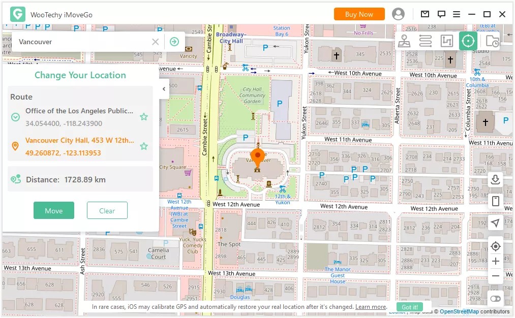Switch to two-spot route mode
The image size is (515, 318).
[x=426, y=41]
